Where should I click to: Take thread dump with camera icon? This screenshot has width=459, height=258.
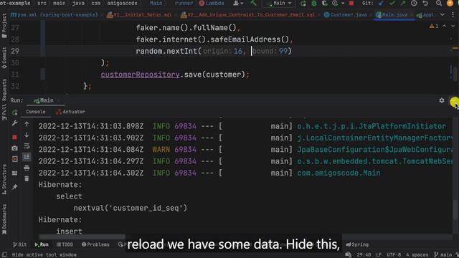point(14,148)
